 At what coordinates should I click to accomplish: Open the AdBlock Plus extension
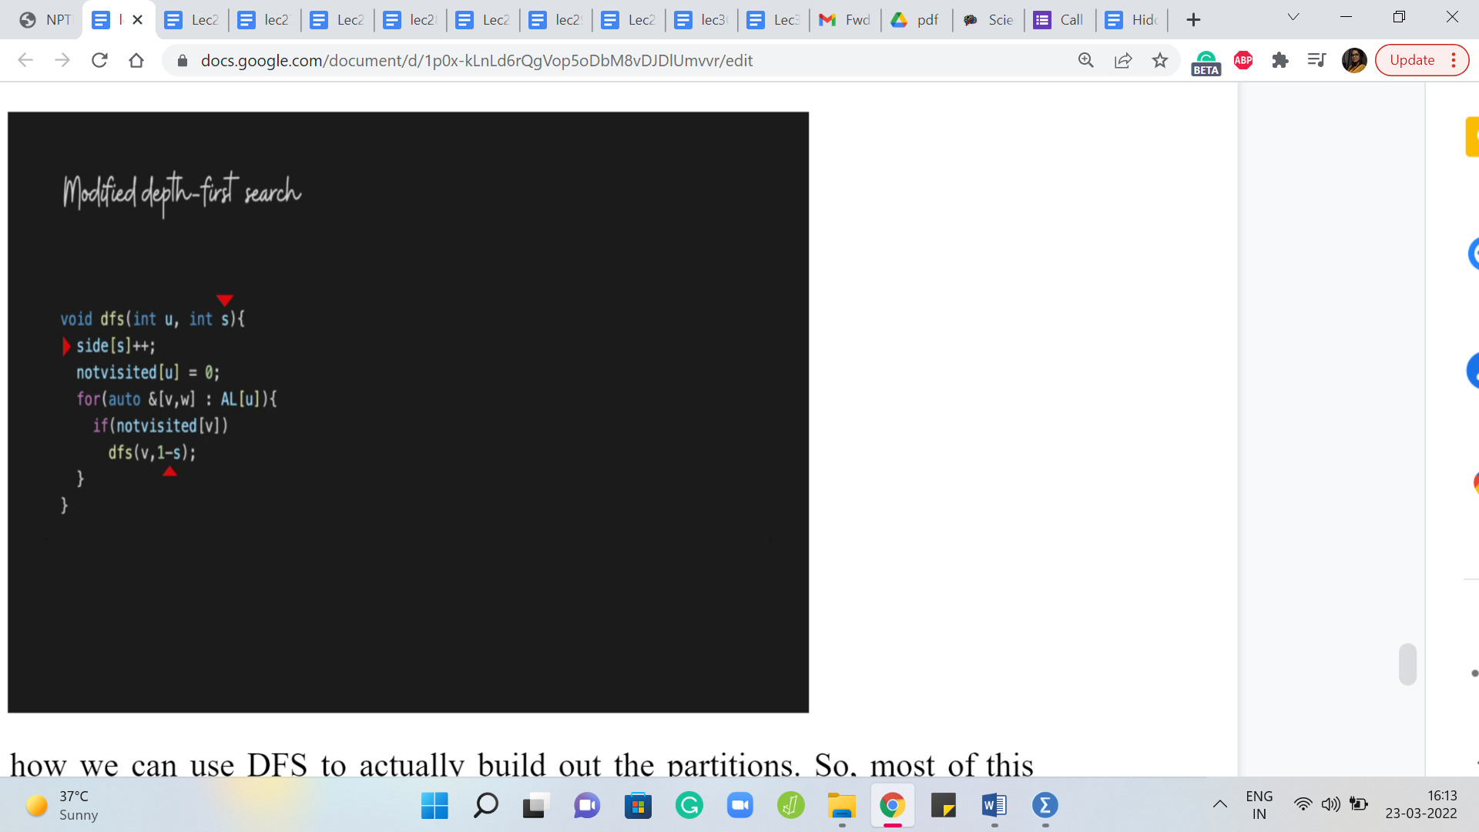click(x=1243, y=60)
